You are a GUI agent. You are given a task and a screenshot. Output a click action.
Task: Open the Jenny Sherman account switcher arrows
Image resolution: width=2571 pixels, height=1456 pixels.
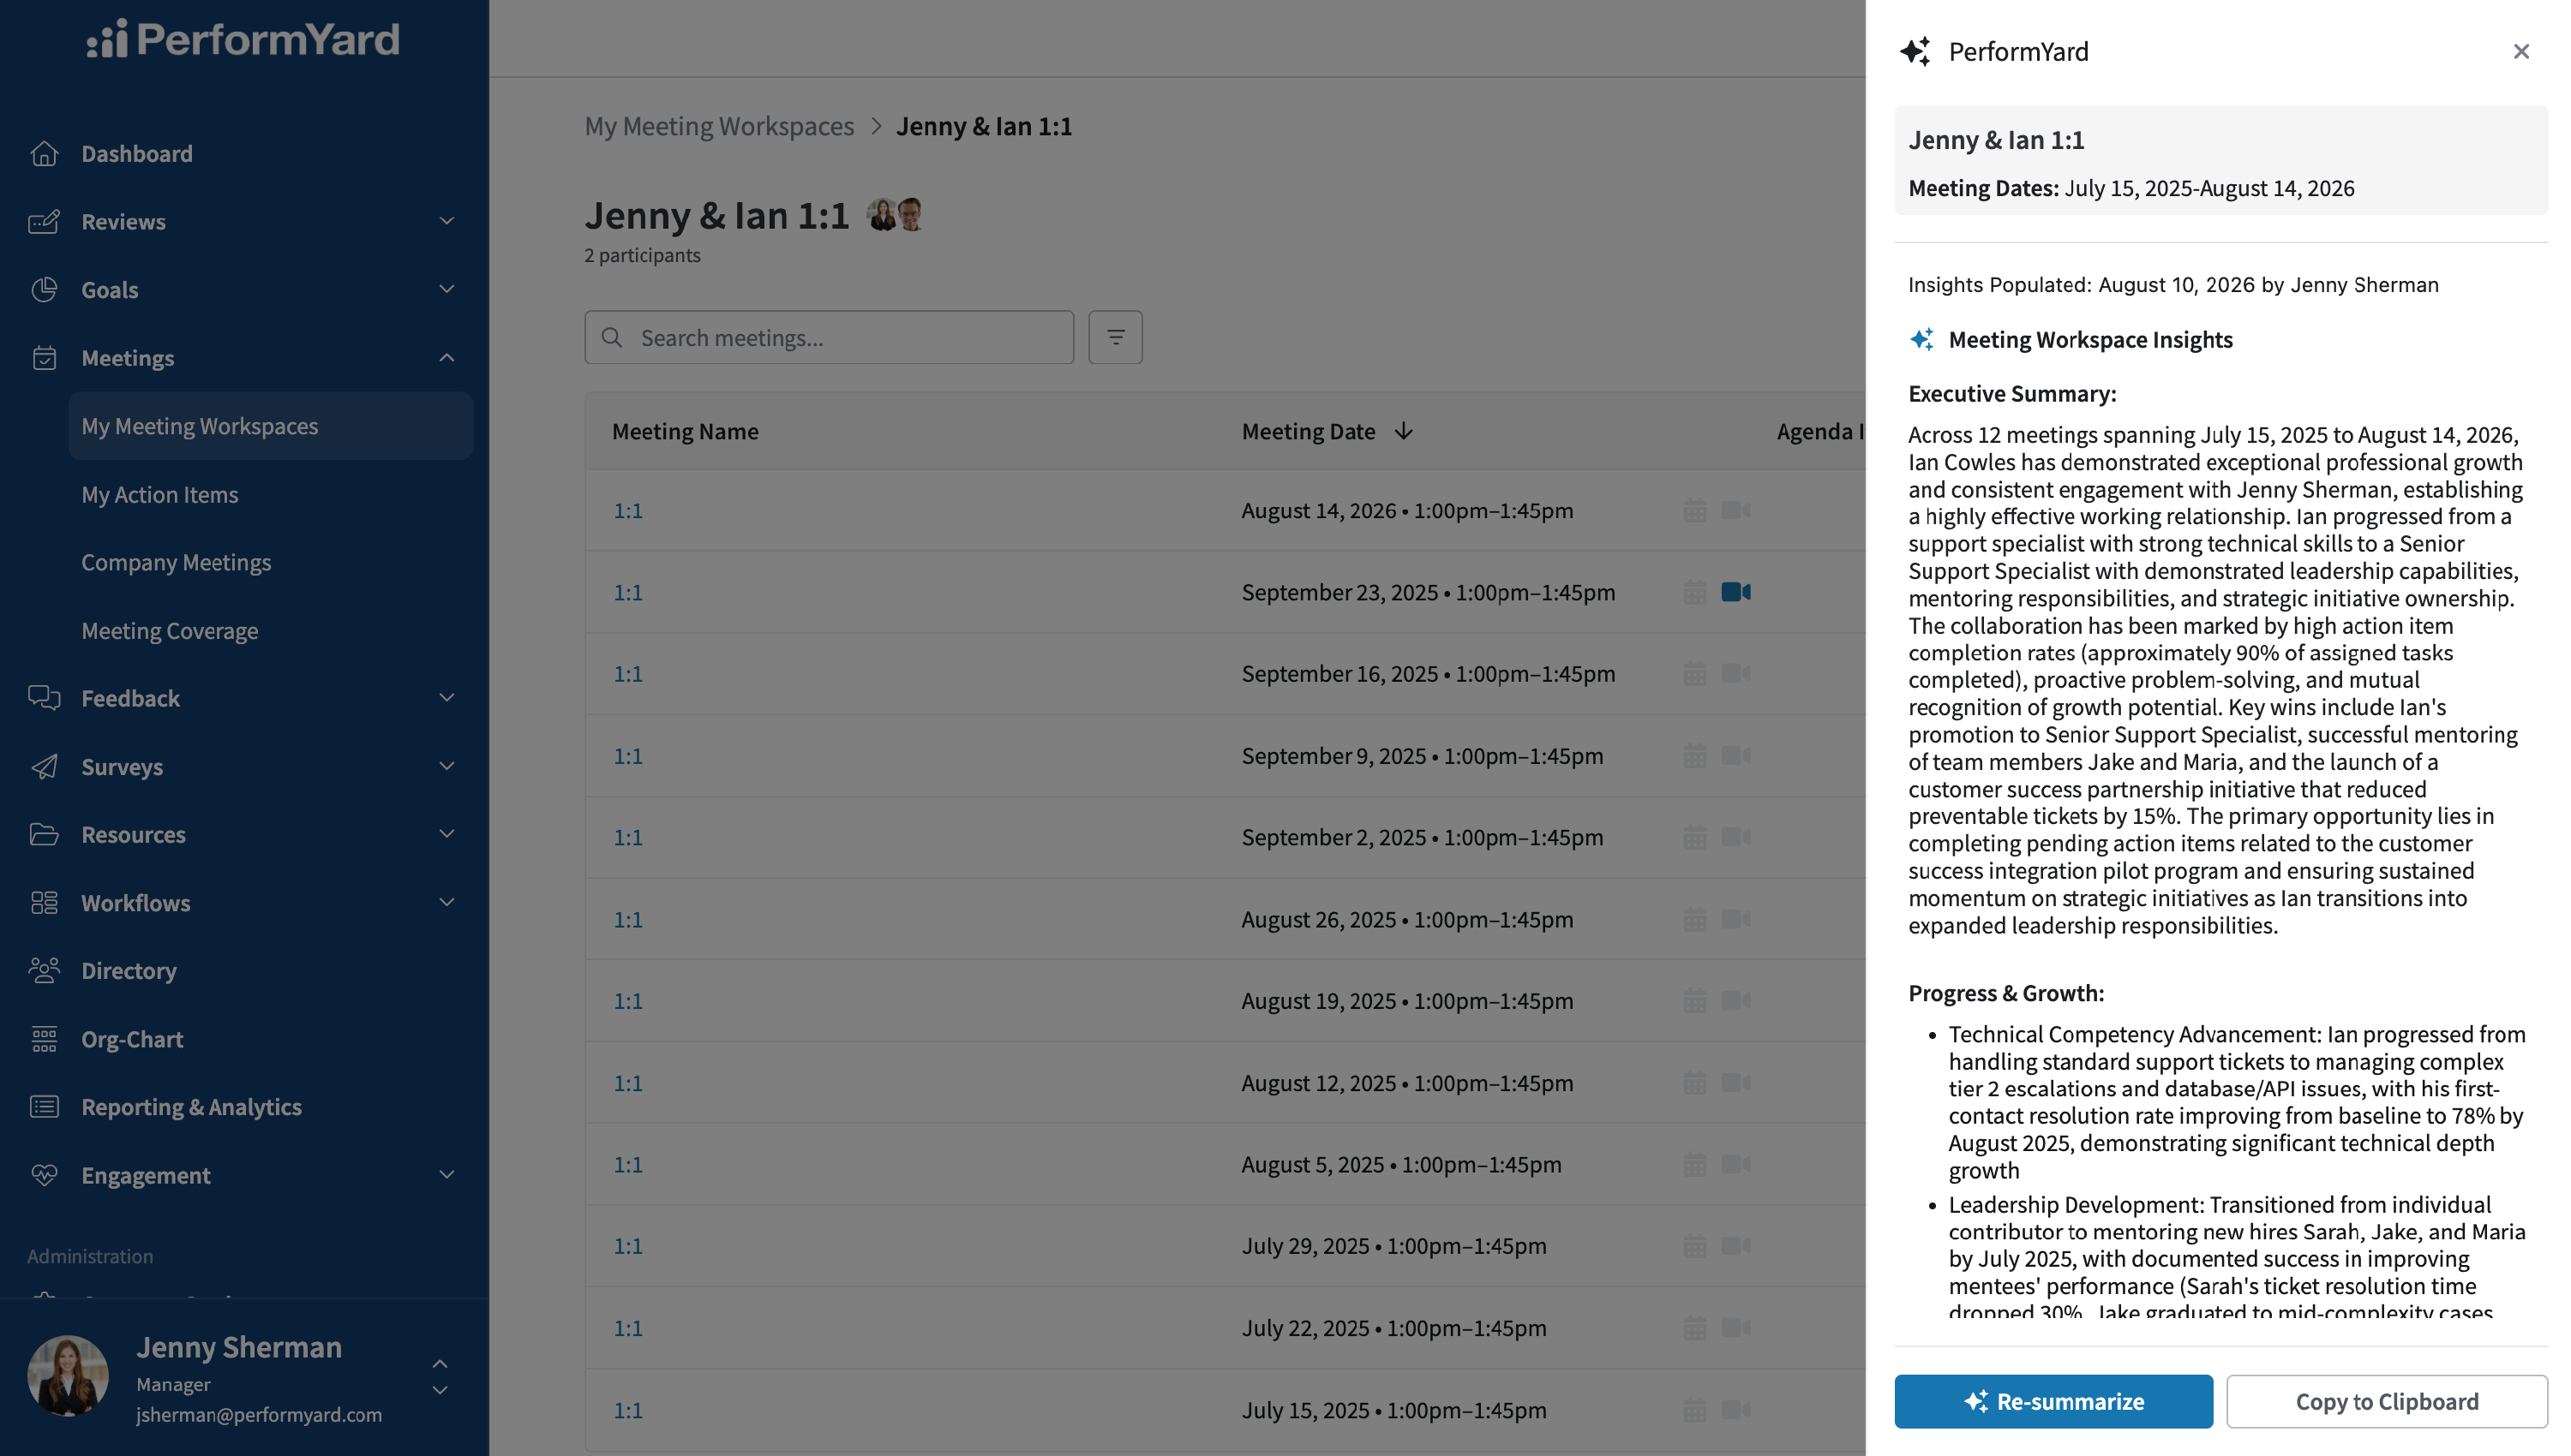pyautogui.click(x=439, y=1377)
